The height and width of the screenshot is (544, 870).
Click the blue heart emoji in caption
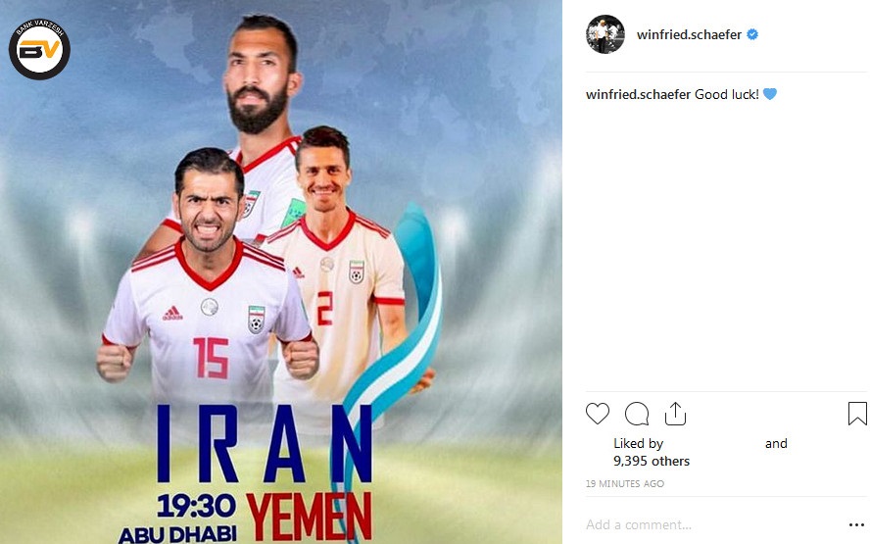769,94
